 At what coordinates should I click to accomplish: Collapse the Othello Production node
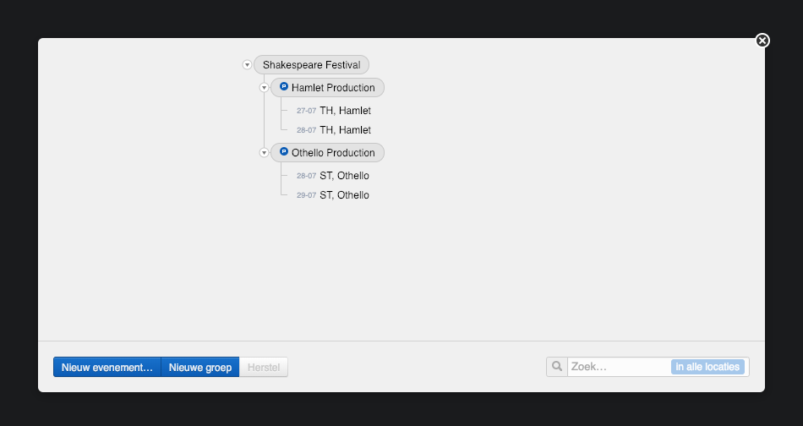tap(264, 153)
